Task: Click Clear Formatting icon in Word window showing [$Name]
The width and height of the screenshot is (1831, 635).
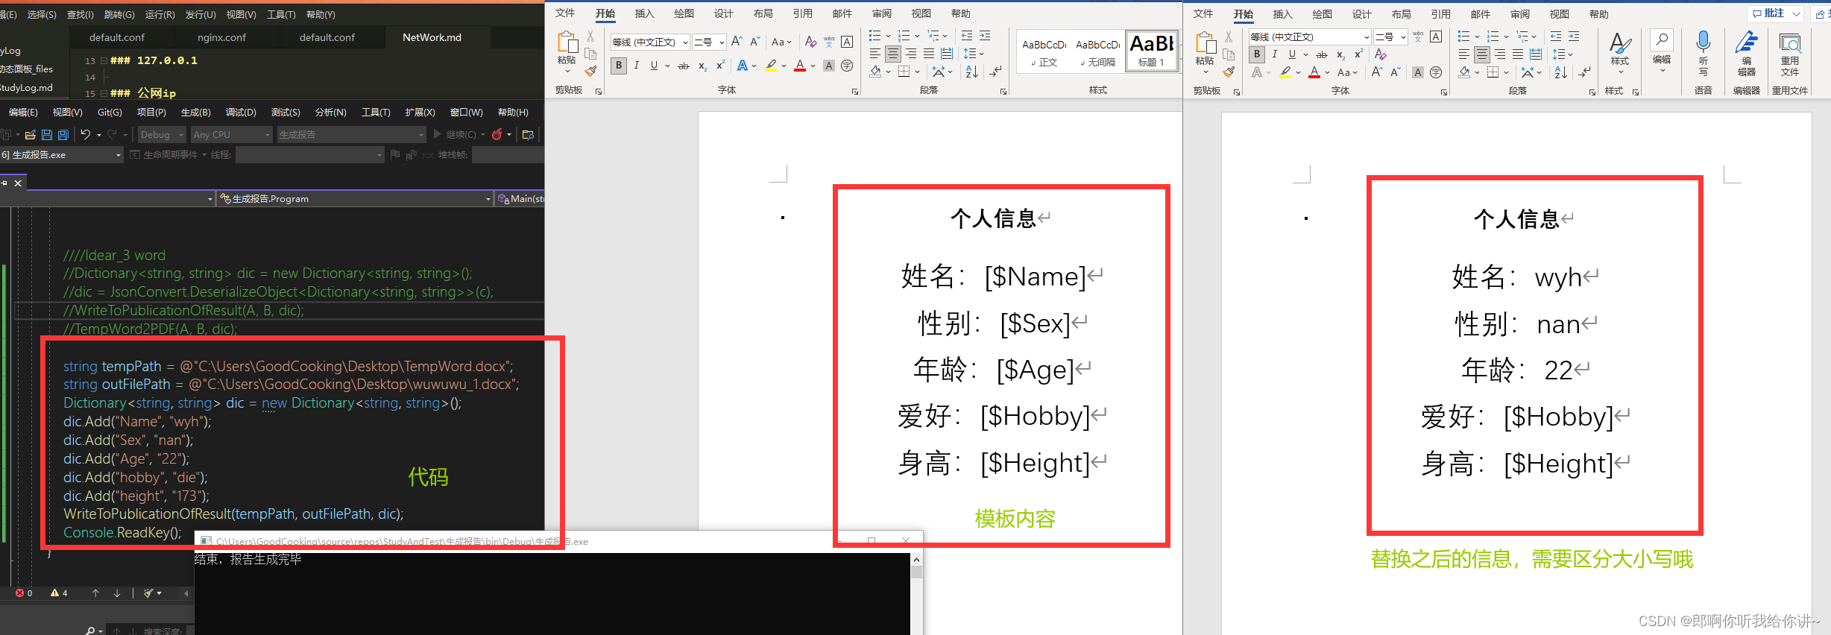Action: 811,42
